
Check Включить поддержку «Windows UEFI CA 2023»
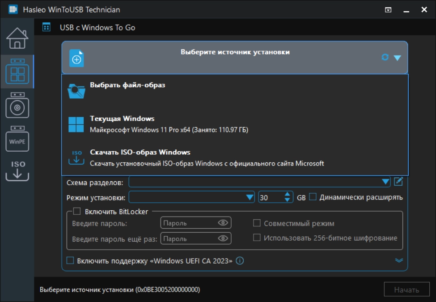pyautogui.click(x=70, y=260)
